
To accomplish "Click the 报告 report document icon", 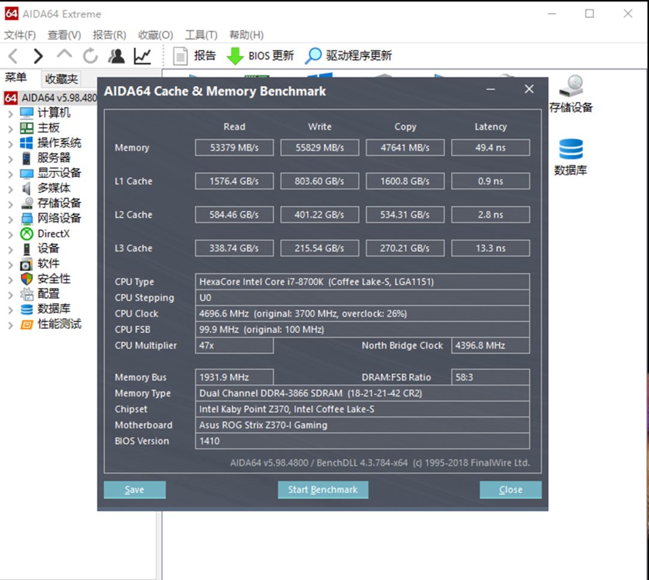I will pos(180,56).
